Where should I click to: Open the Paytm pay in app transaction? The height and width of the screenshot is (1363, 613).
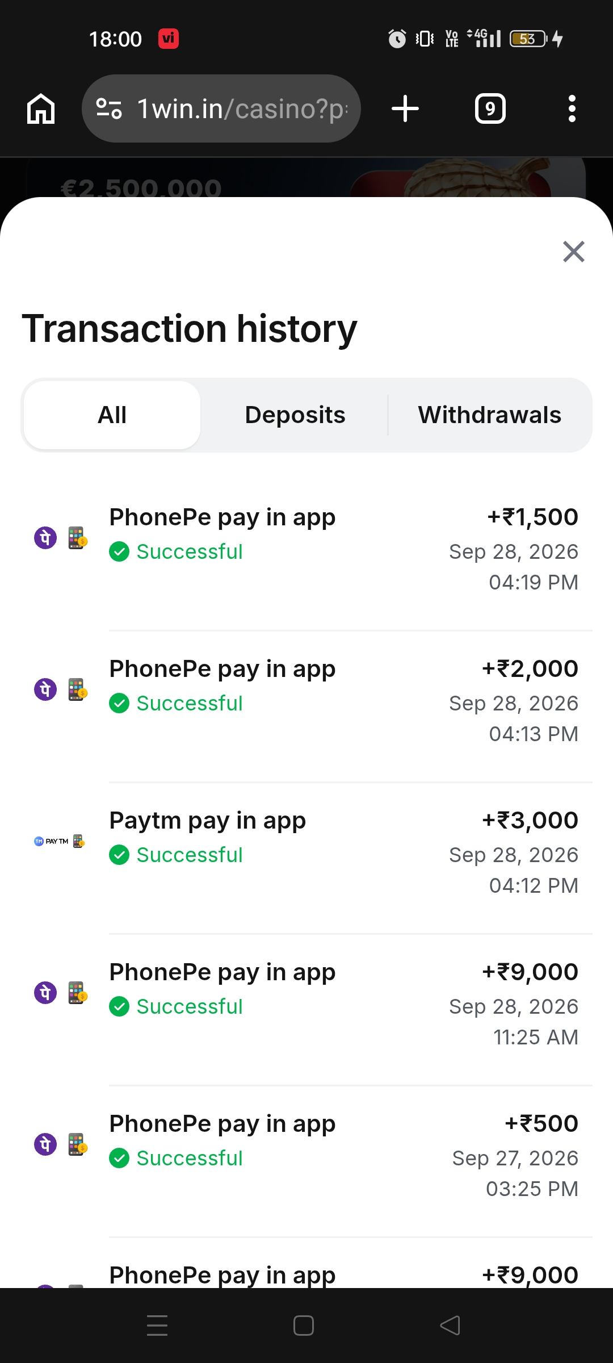pyautogui.click(x=306, y=852)
